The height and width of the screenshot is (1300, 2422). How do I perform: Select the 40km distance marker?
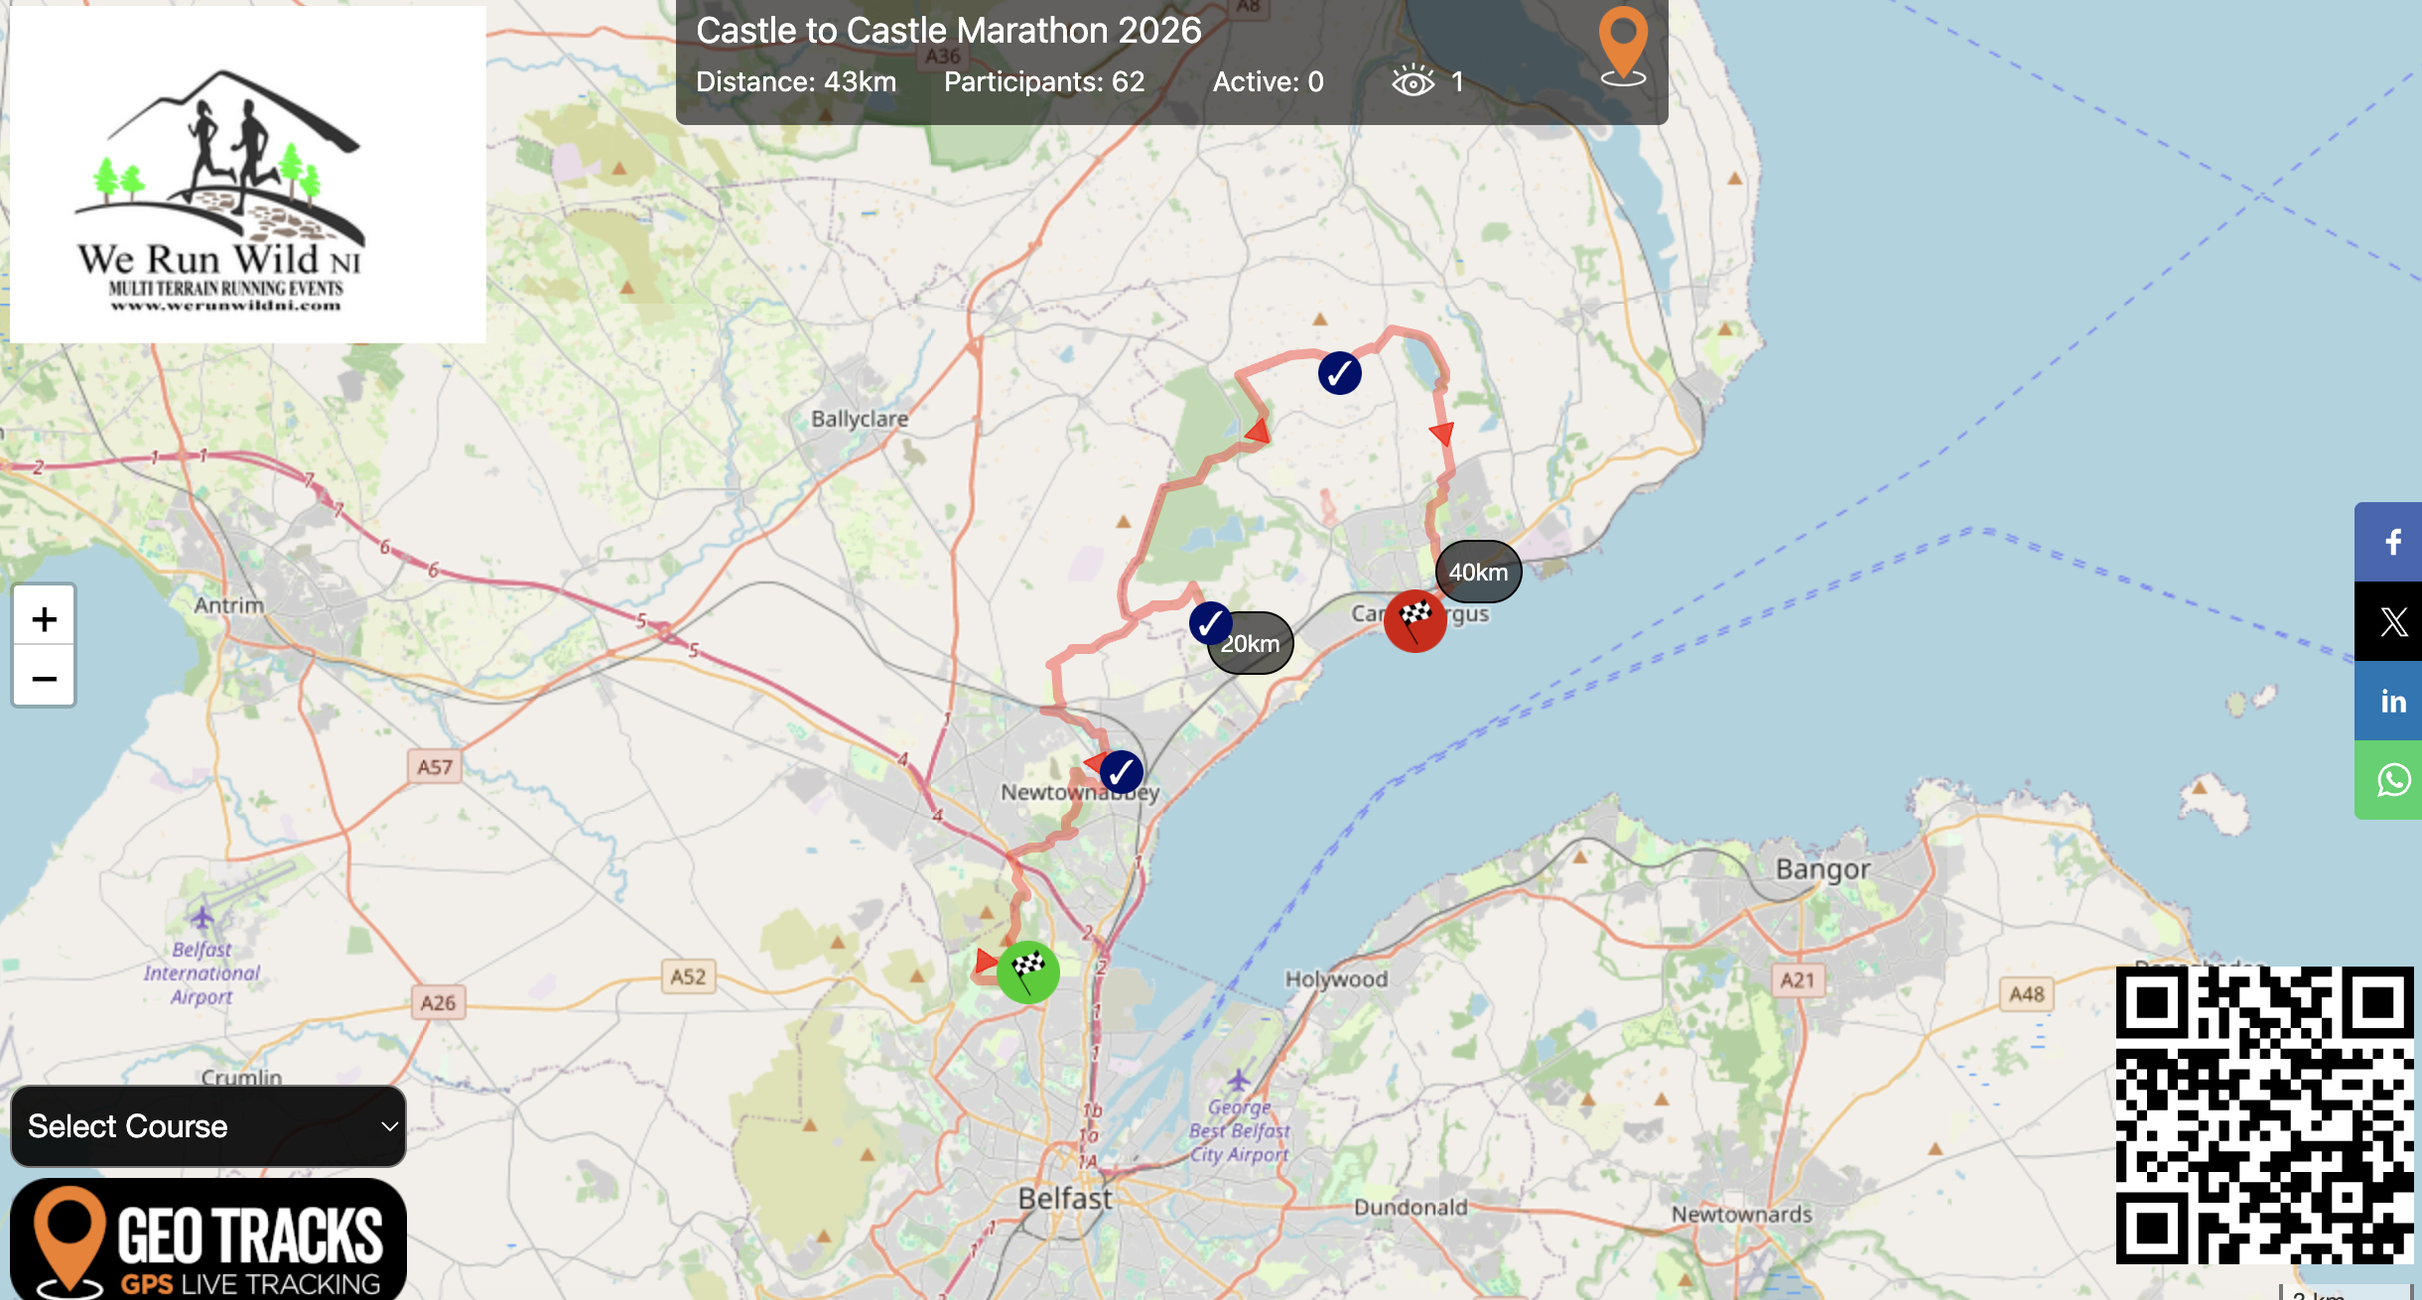pyautogui.click(x=1479, y=572)
